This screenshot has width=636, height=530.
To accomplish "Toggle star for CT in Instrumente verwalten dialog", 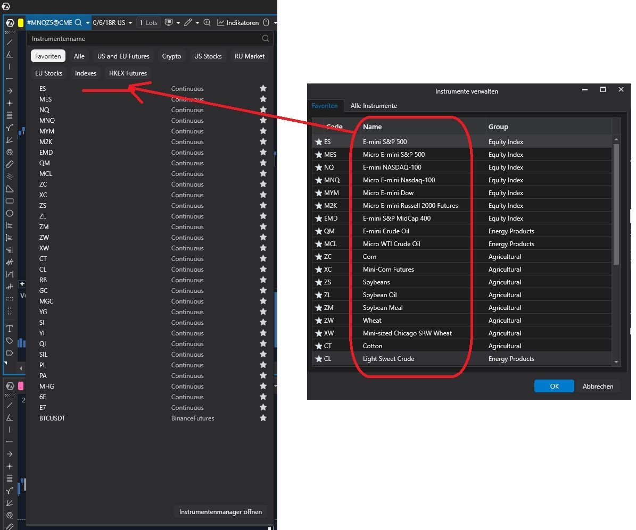I will coord(319,346).
